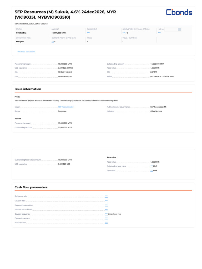Reveal hidden Placement value in header
The height and width of the screenshot is (269, 202).
pos(88,33)
